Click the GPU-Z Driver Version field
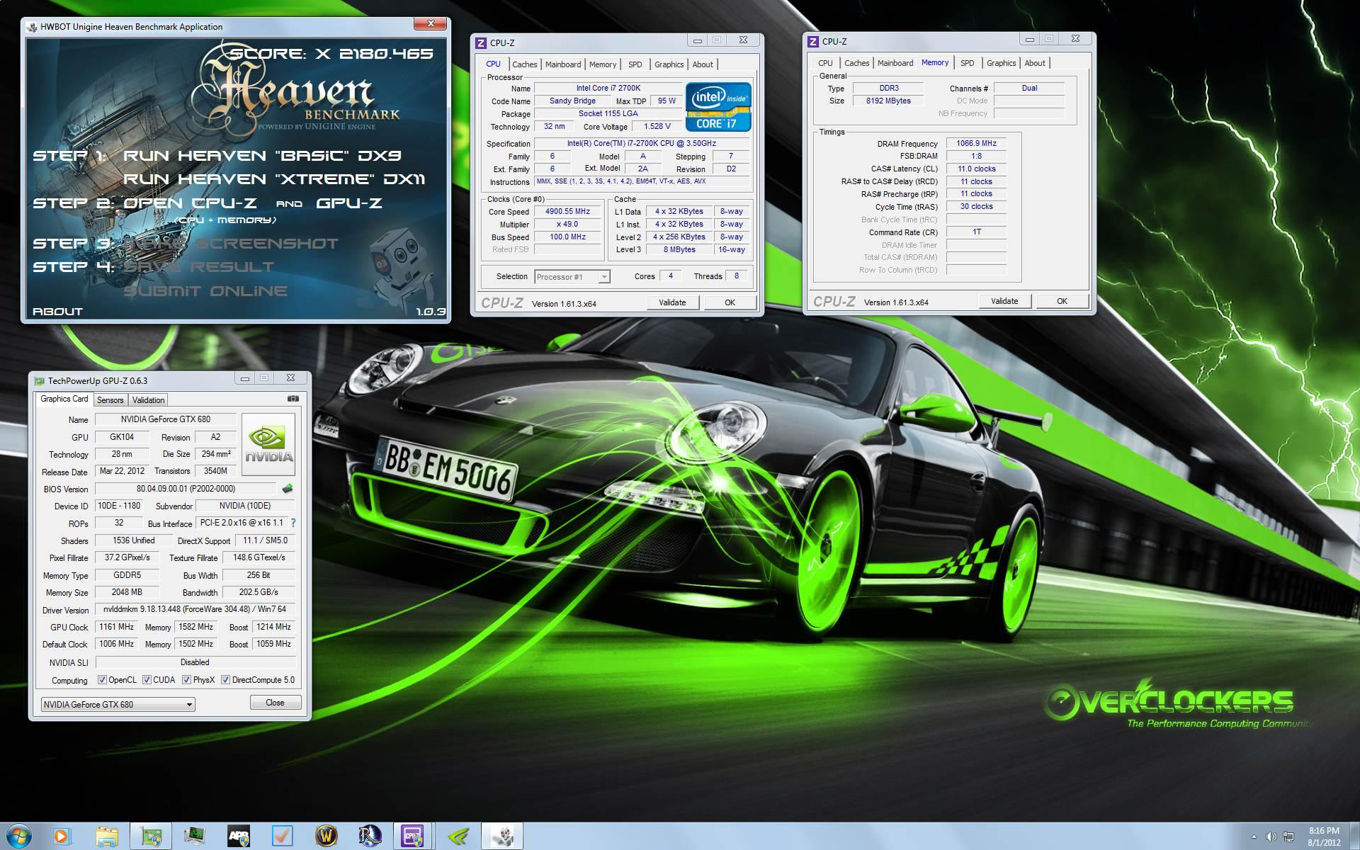 pos(195,609)
